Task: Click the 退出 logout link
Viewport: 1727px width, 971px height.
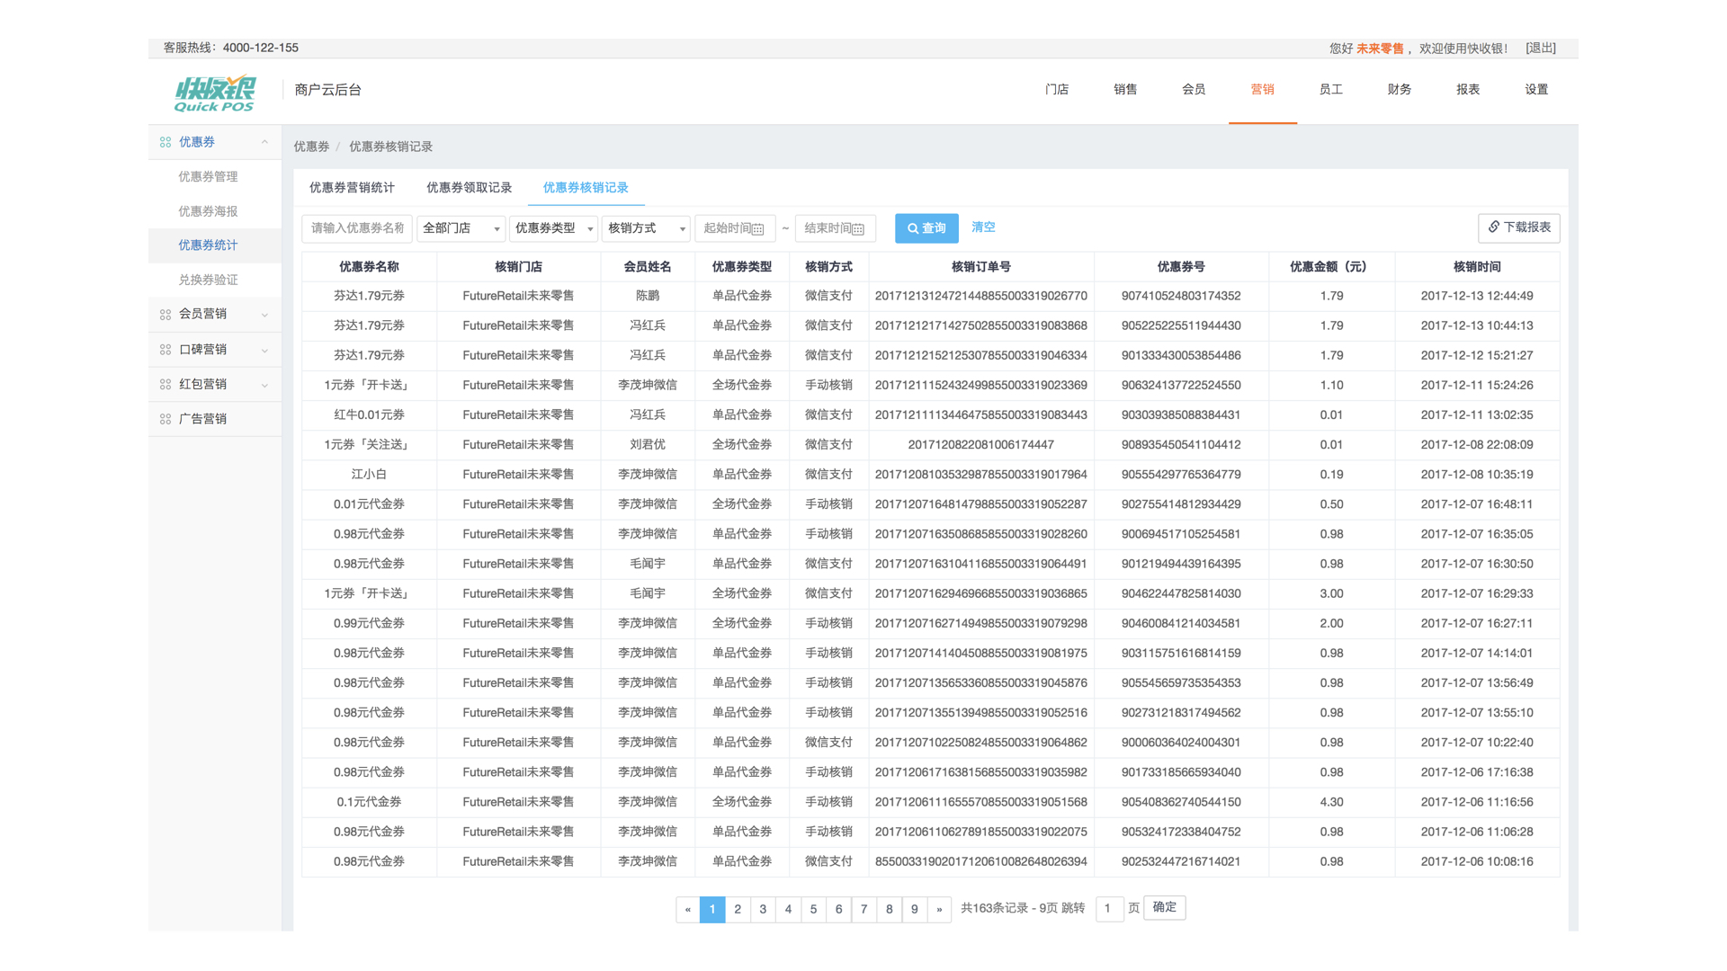Action: tap(1541, 48)
